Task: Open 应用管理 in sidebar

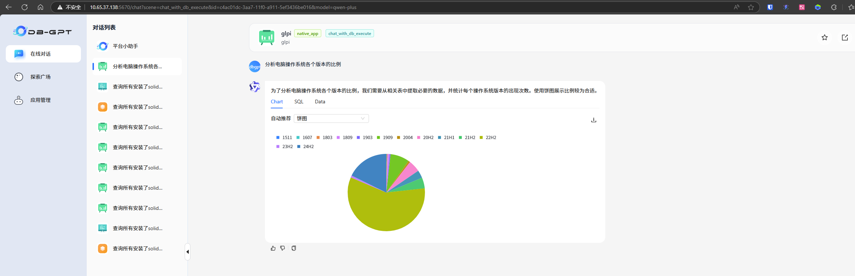Action: 43,100
